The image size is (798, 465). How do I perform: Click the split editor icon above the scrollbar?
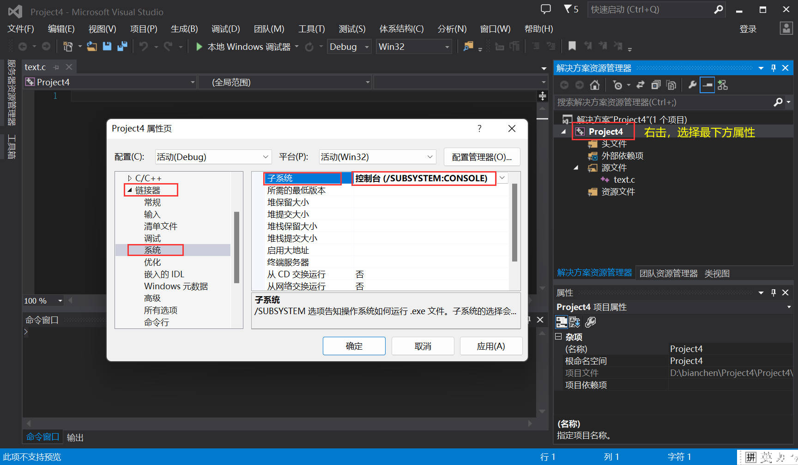point(543,96)
